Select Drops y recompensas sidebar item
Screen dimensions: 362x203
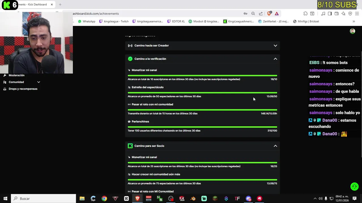[x=23, y=89]
